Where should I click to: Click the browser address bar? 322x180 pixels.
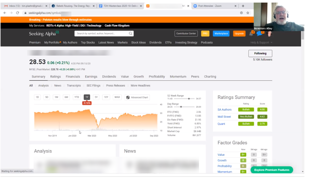(131, 13)
